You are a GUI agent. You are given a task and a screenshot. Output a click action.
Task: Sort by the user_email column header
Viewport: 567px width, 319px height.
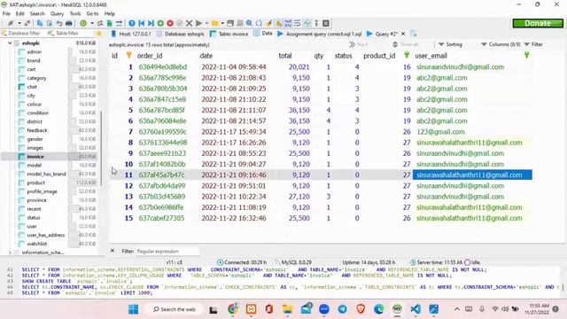click(431, 56)
